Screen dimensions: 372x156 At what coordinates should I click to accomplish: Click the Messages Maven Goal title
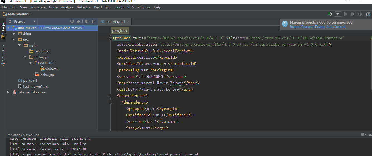24,135
